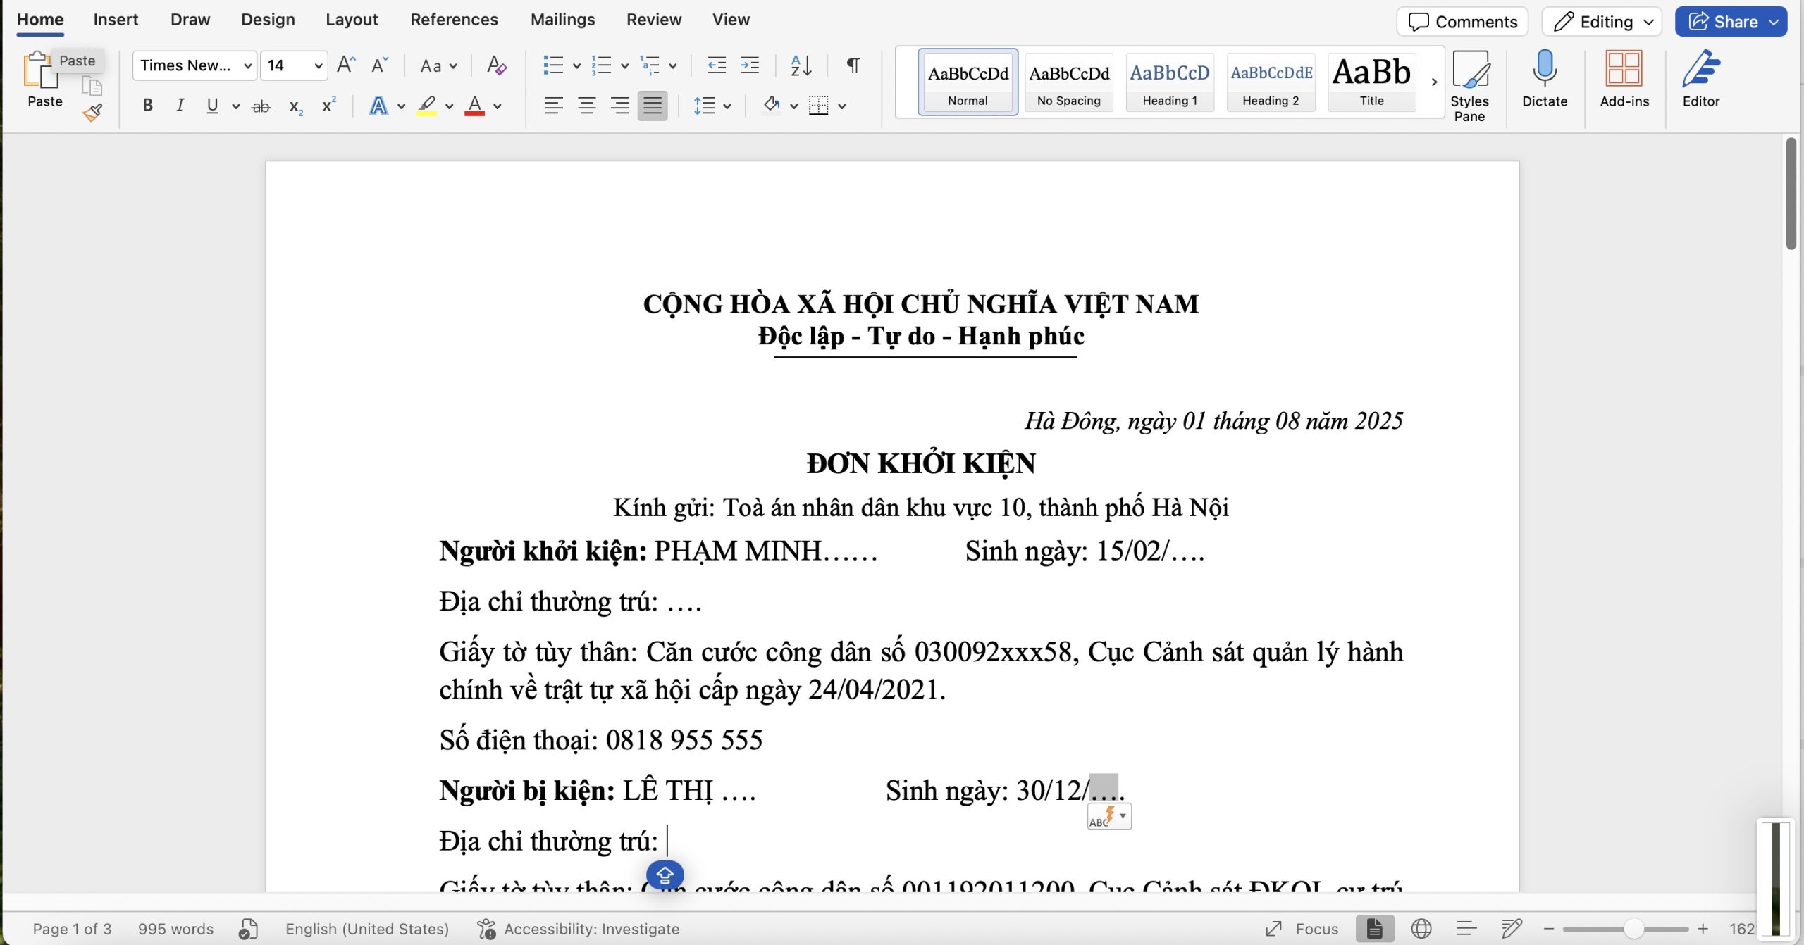Toggle italic formatting
1804x945 pixels.
point(180,106)
